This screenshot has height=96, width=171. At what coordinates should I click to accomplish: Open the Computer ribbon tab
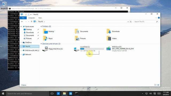32,18
